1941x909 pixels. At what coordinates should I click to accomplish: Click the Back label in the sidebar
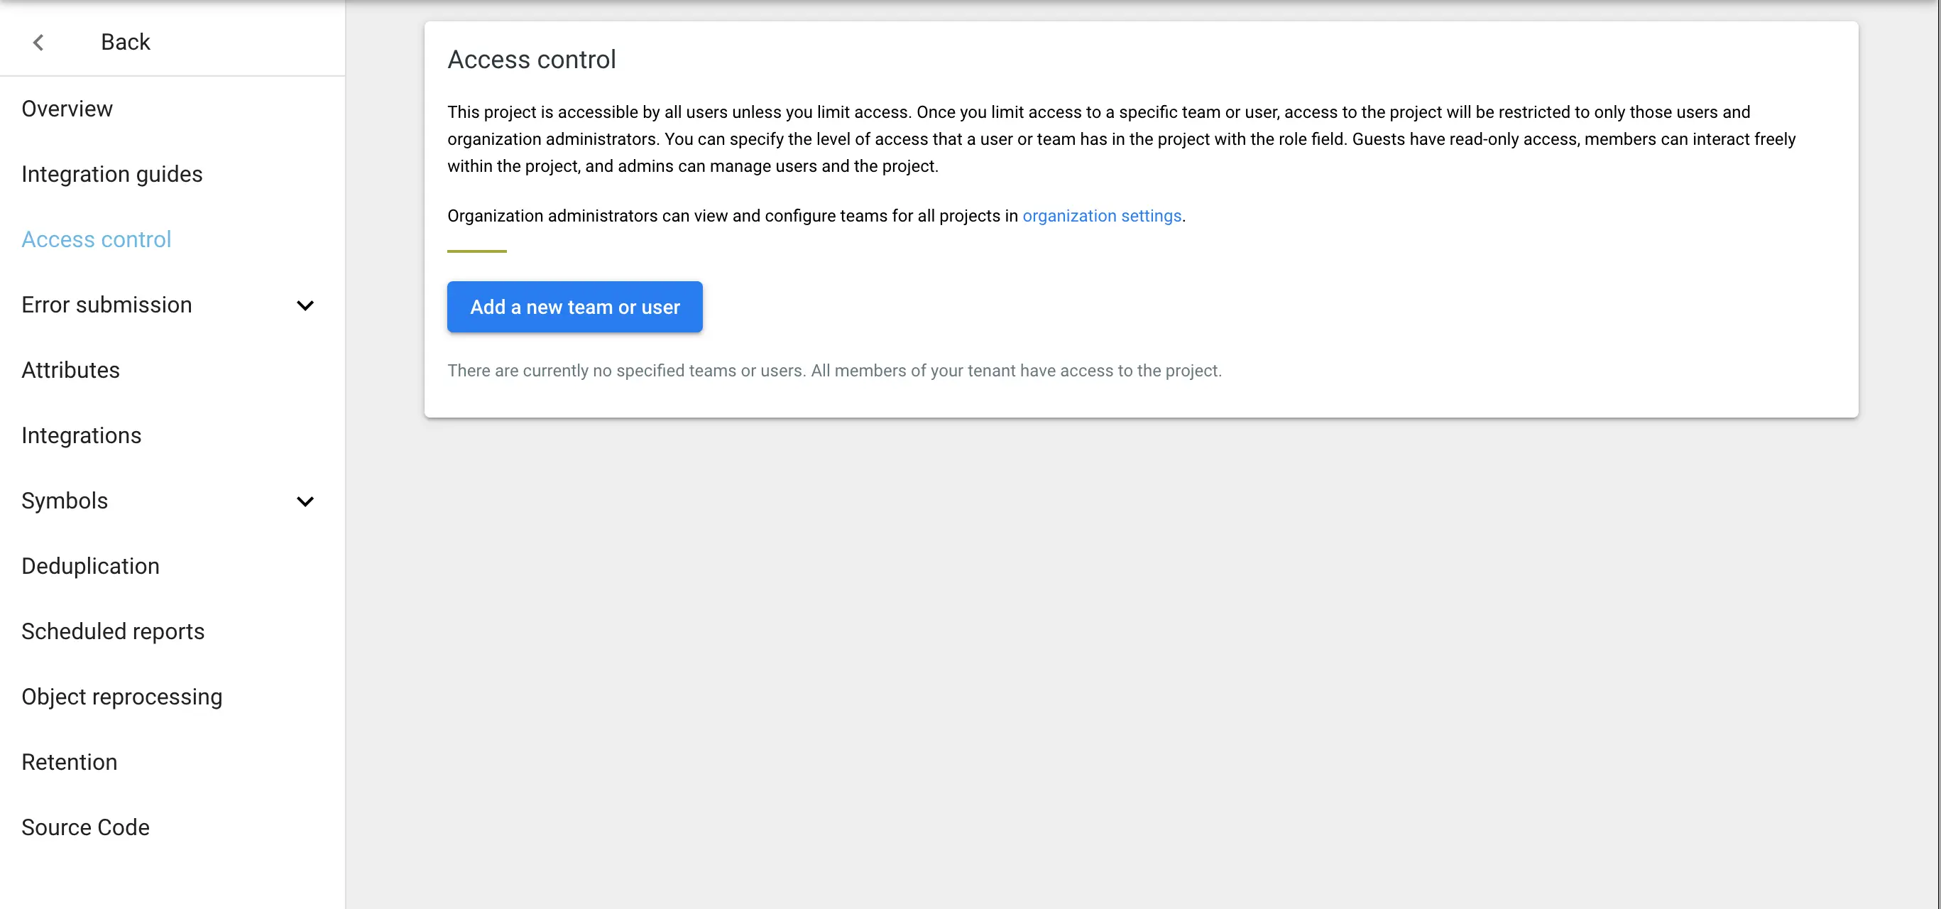tap(125, 42)
